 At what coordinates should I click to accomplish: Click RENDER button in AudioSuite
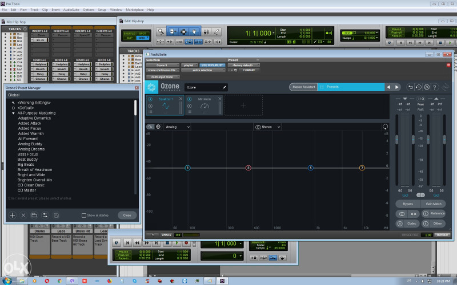(x=442, y=235)
